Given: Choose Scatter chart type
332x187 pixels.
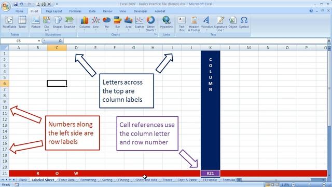Looking at the screenshot, I should (x=140, y=23).
